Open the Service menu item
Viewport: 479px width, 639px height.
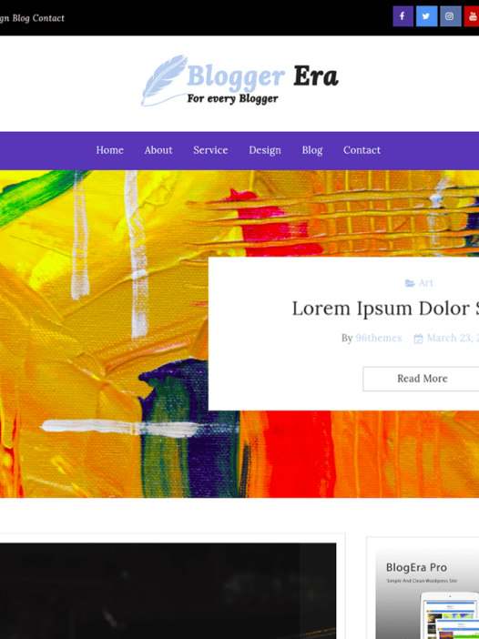click(210, 150)
